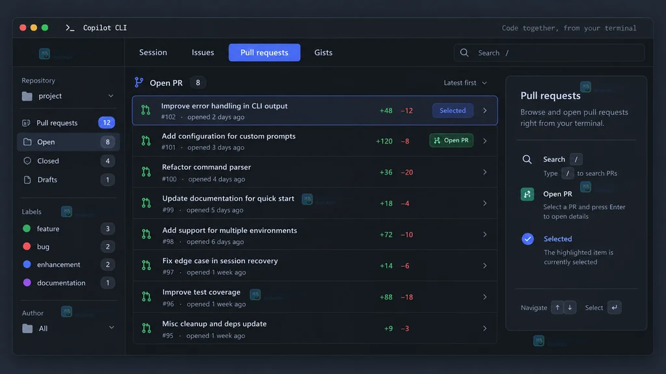Click the blue Selected checkmark icon
This screenshot has height=374, width=666.
[x=527, y=239]
